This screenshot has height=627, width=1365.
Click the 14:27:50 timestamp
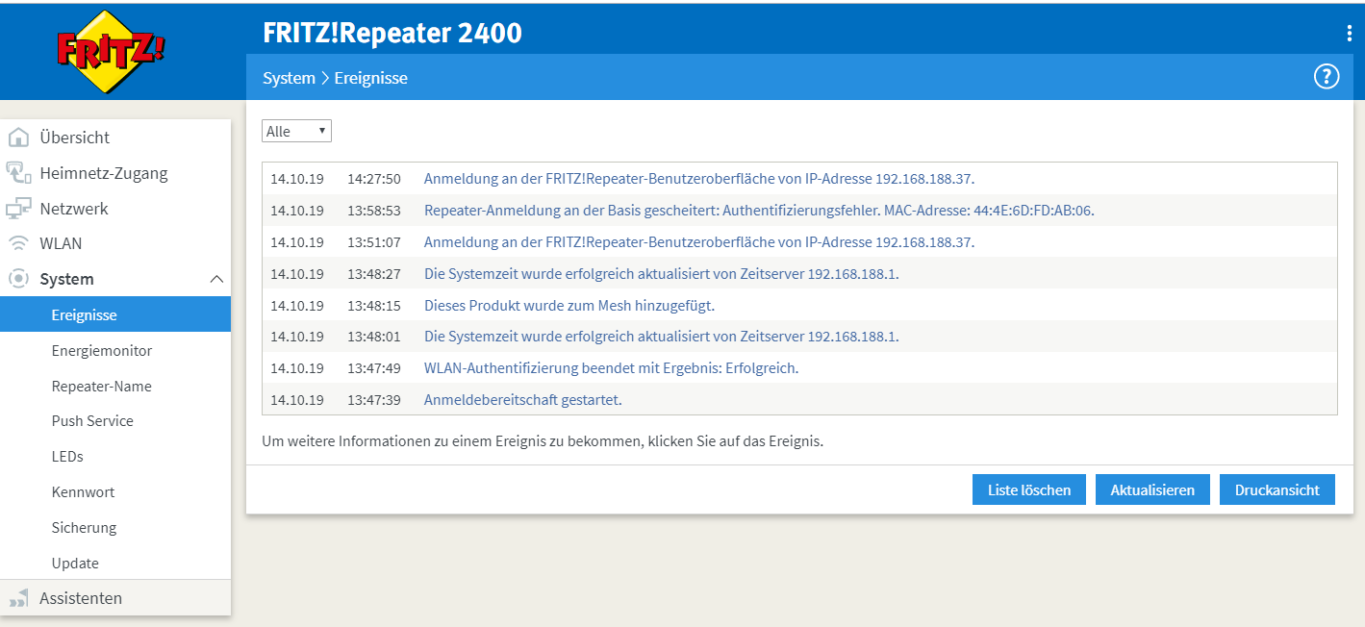[374, 179]
